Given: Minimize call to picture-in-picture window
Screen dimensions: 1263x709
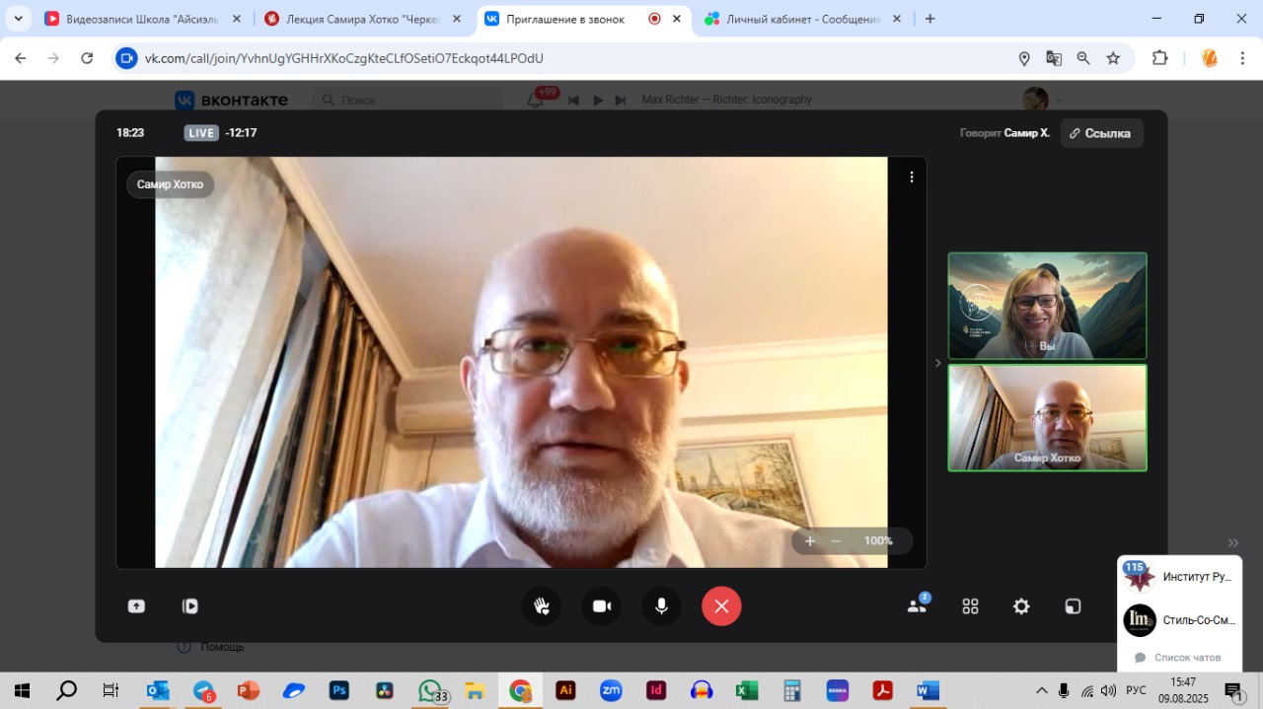Looking at the screenshot, I should (1073, 606).
